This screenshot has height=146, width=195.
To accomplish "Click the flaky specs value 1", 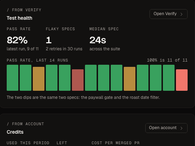I will (49, 40).
